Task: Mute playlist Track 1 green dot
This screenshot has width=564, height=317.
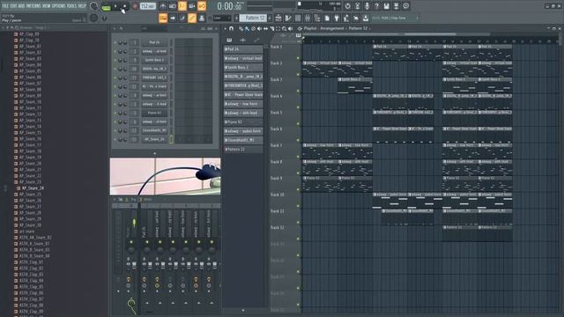Action: pos(298,58)
